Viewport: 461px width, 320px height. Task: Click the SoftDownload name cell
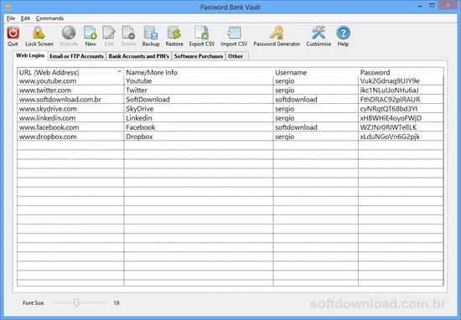pos(199,100)
